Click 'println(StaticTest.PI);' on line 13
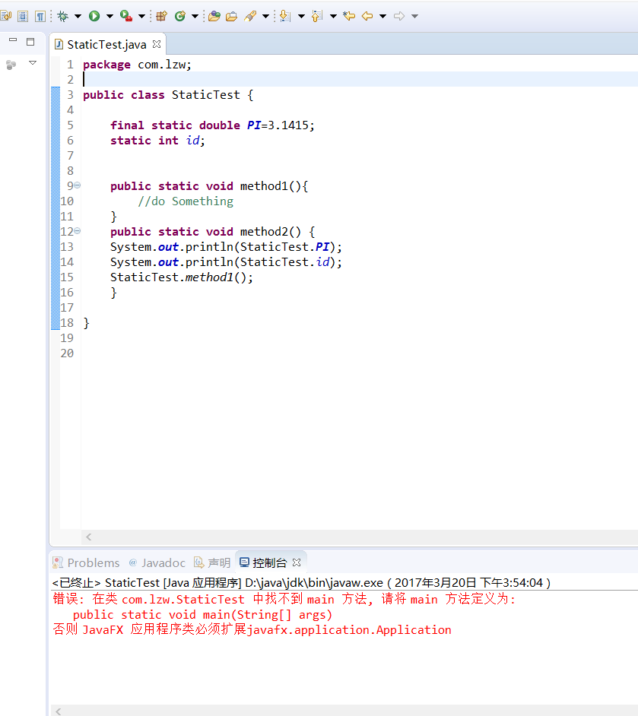The height and width of the screenshot is (716, 638). tap(264, 246)
